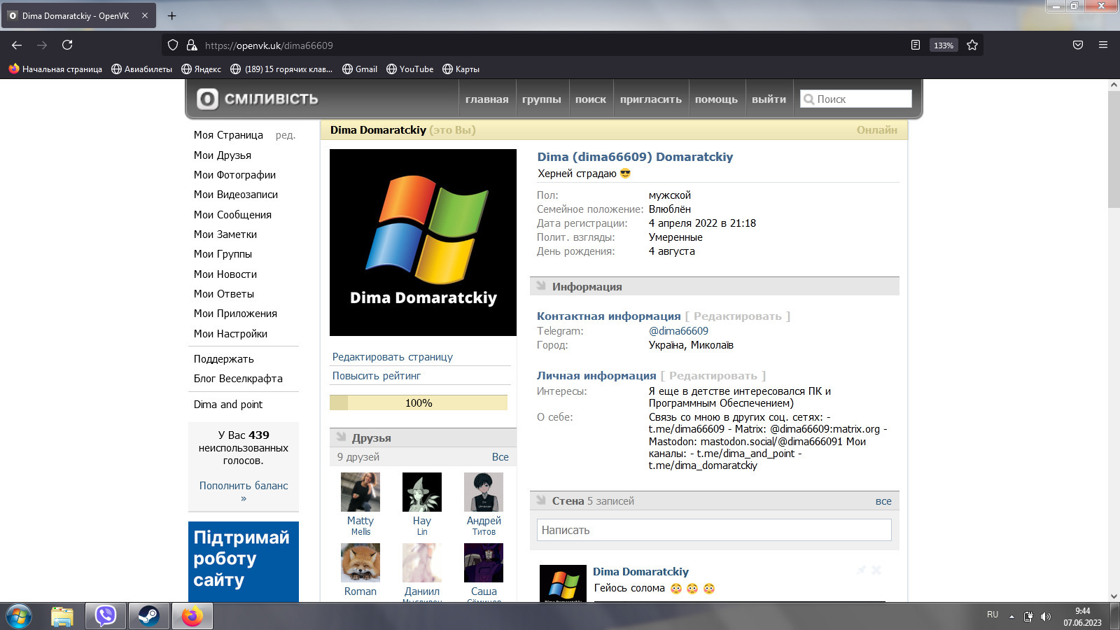The width and height of the screenshot is (1120, 630).
Task: Open группы in top navigation
Action: coord(541,99)
